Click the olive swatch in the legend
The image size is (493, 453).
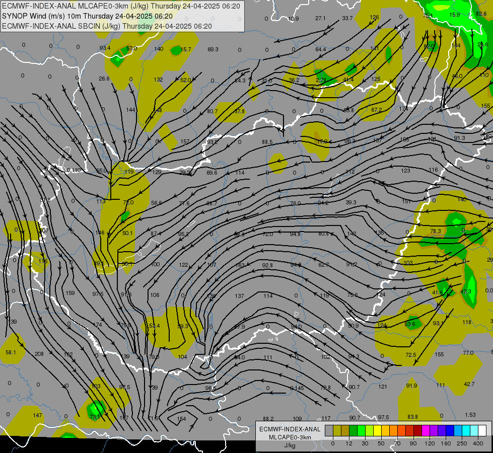[337, 431]
